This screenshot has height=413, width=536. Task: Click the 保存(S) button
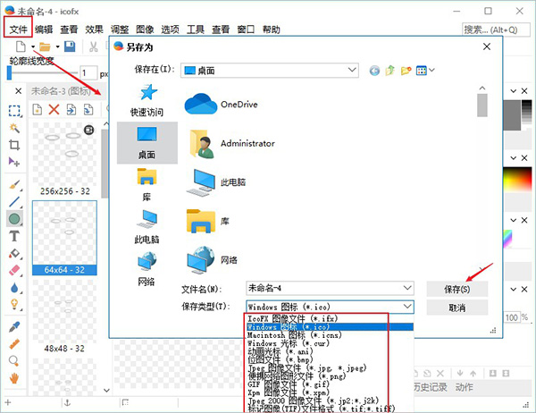(x=456, y=289)
